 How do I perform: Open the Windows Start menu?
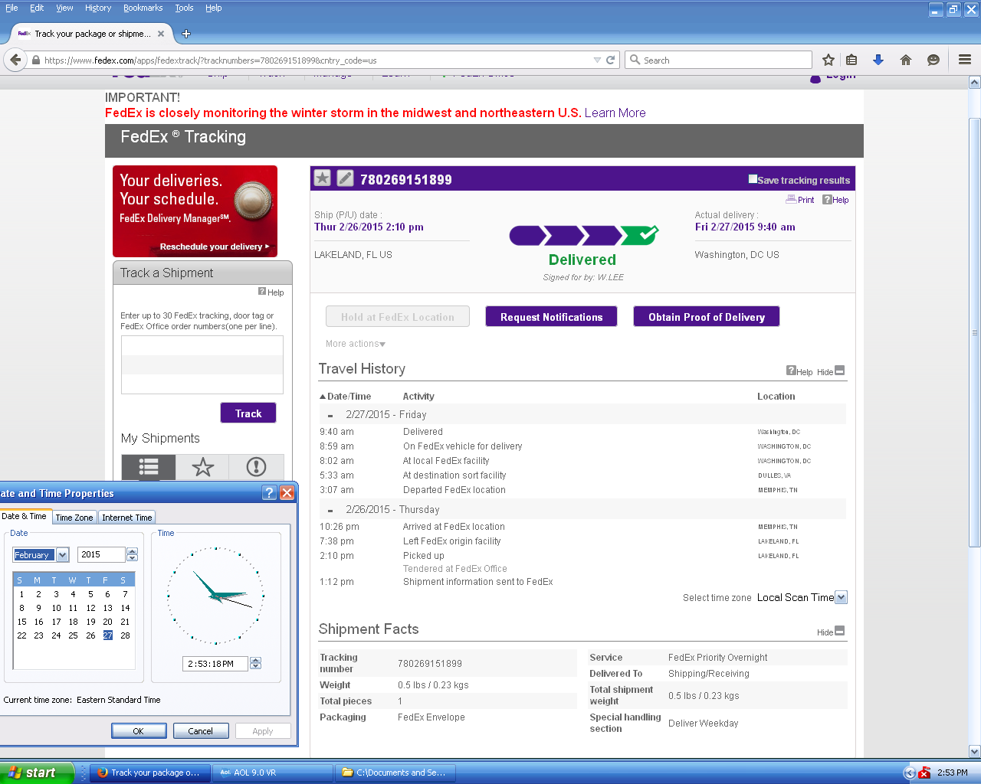coord(37,773)
